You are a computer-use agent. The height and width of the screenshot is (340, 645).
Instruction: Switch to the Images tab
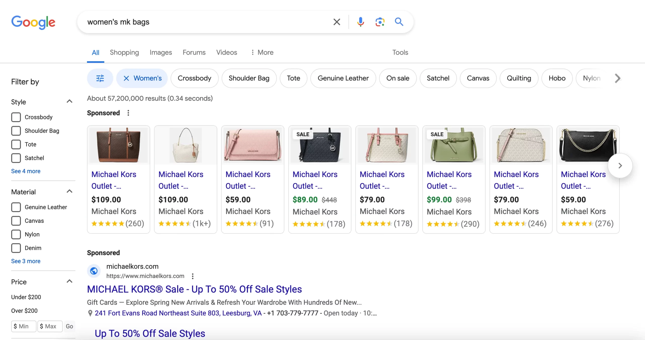(x=161, y=52)
